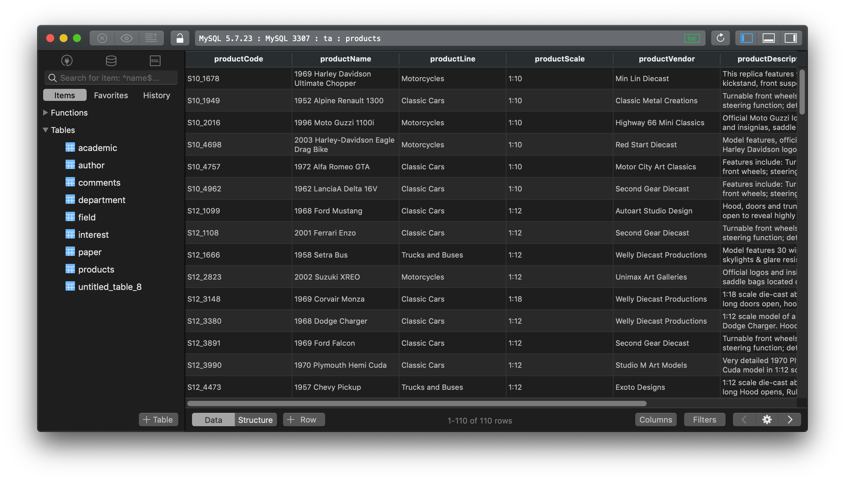This screenshot has width=845, height=481.
Task: Select the products table in sidebar
Action: pos(96,269)
